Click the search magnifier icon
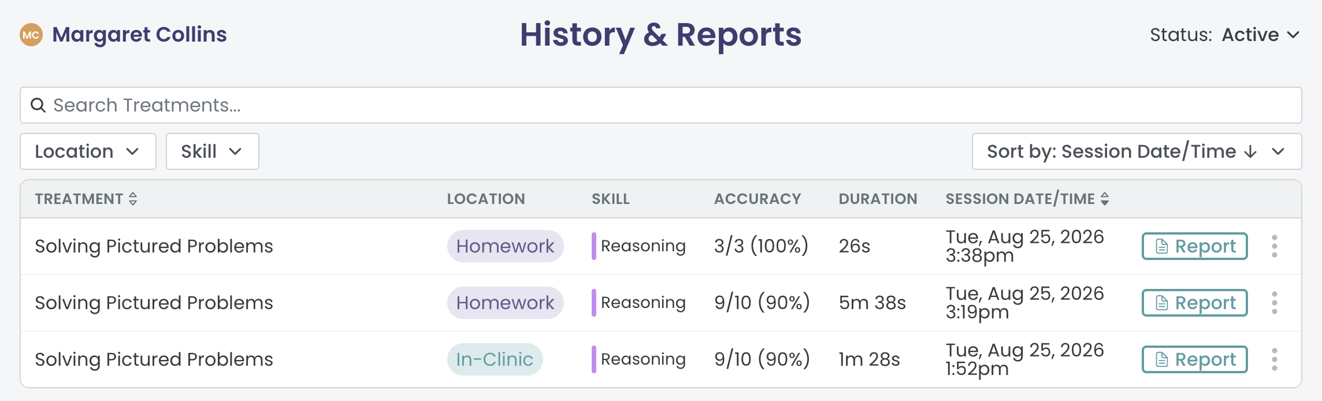The image size is (1322, 401). 38,105
